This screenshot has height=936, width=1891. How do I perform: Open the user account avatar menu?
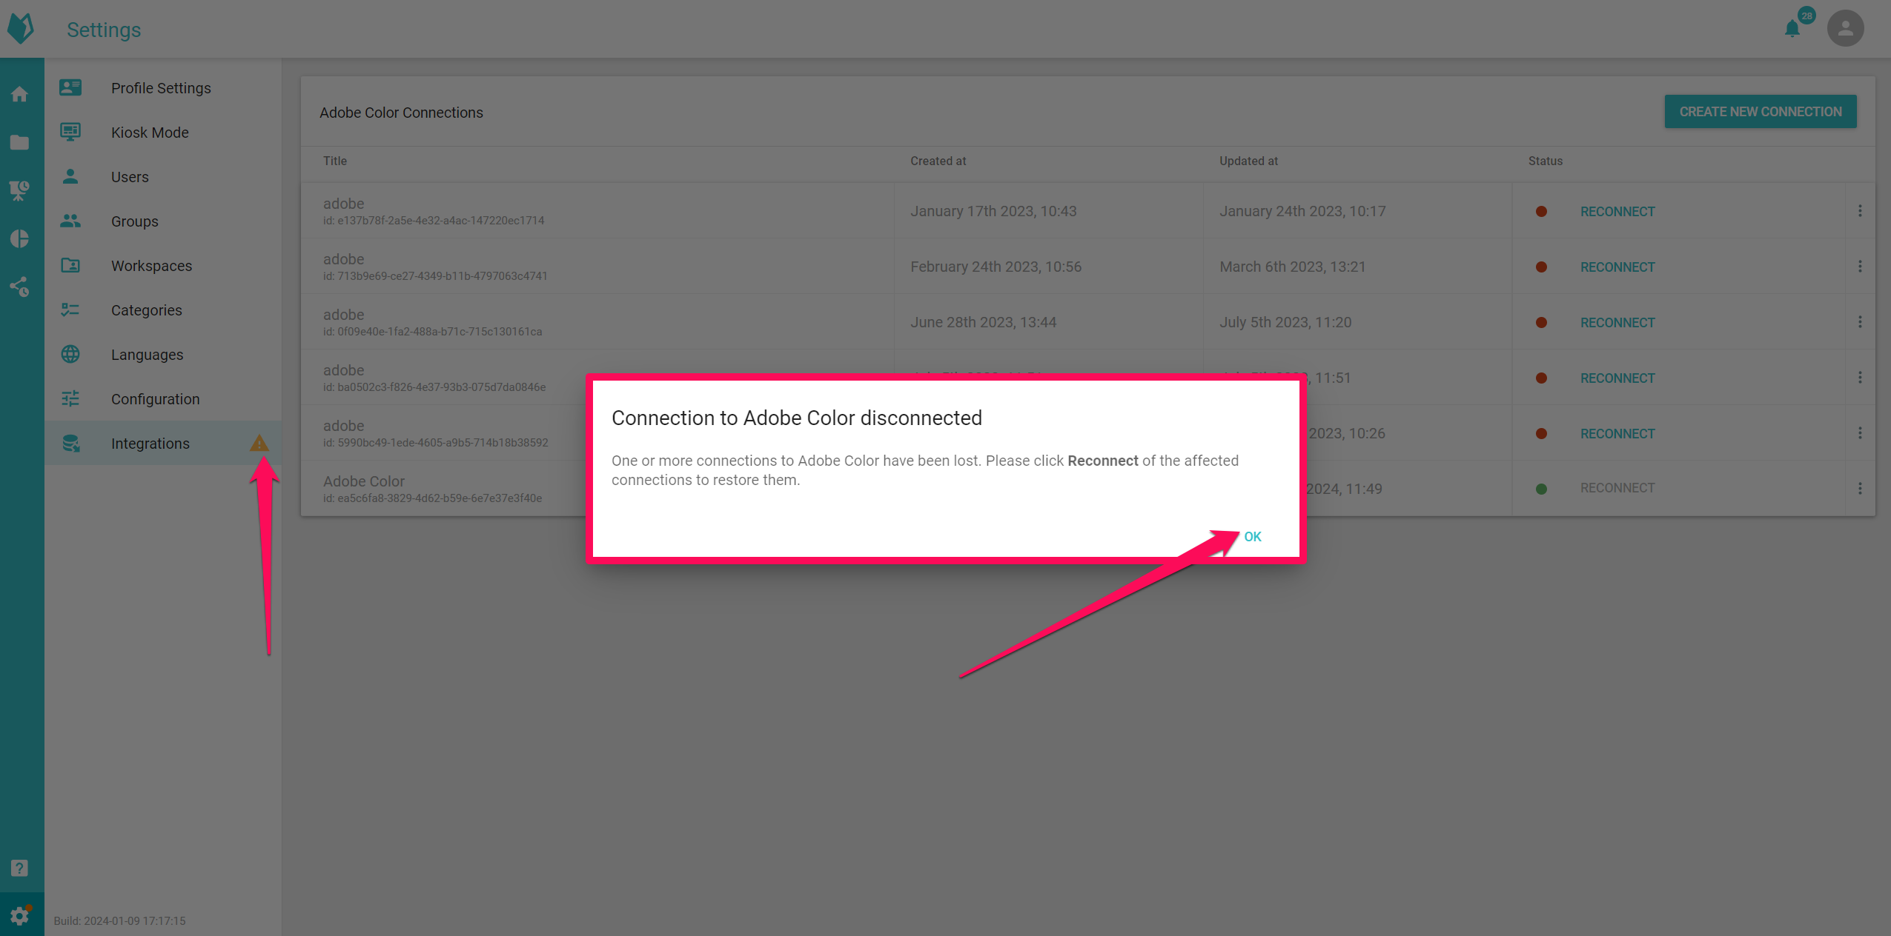pos(1845,29)
